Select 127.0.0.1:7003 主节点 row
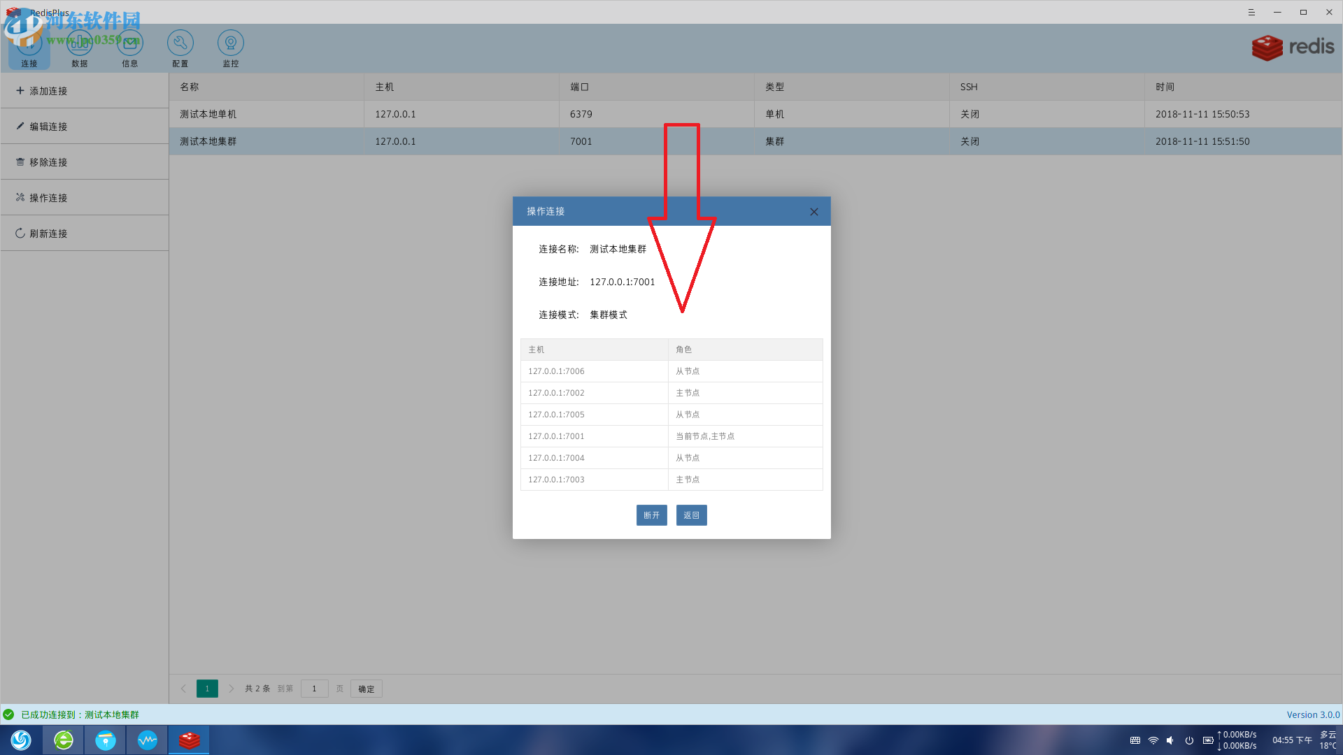 click(x=671, y=478)
